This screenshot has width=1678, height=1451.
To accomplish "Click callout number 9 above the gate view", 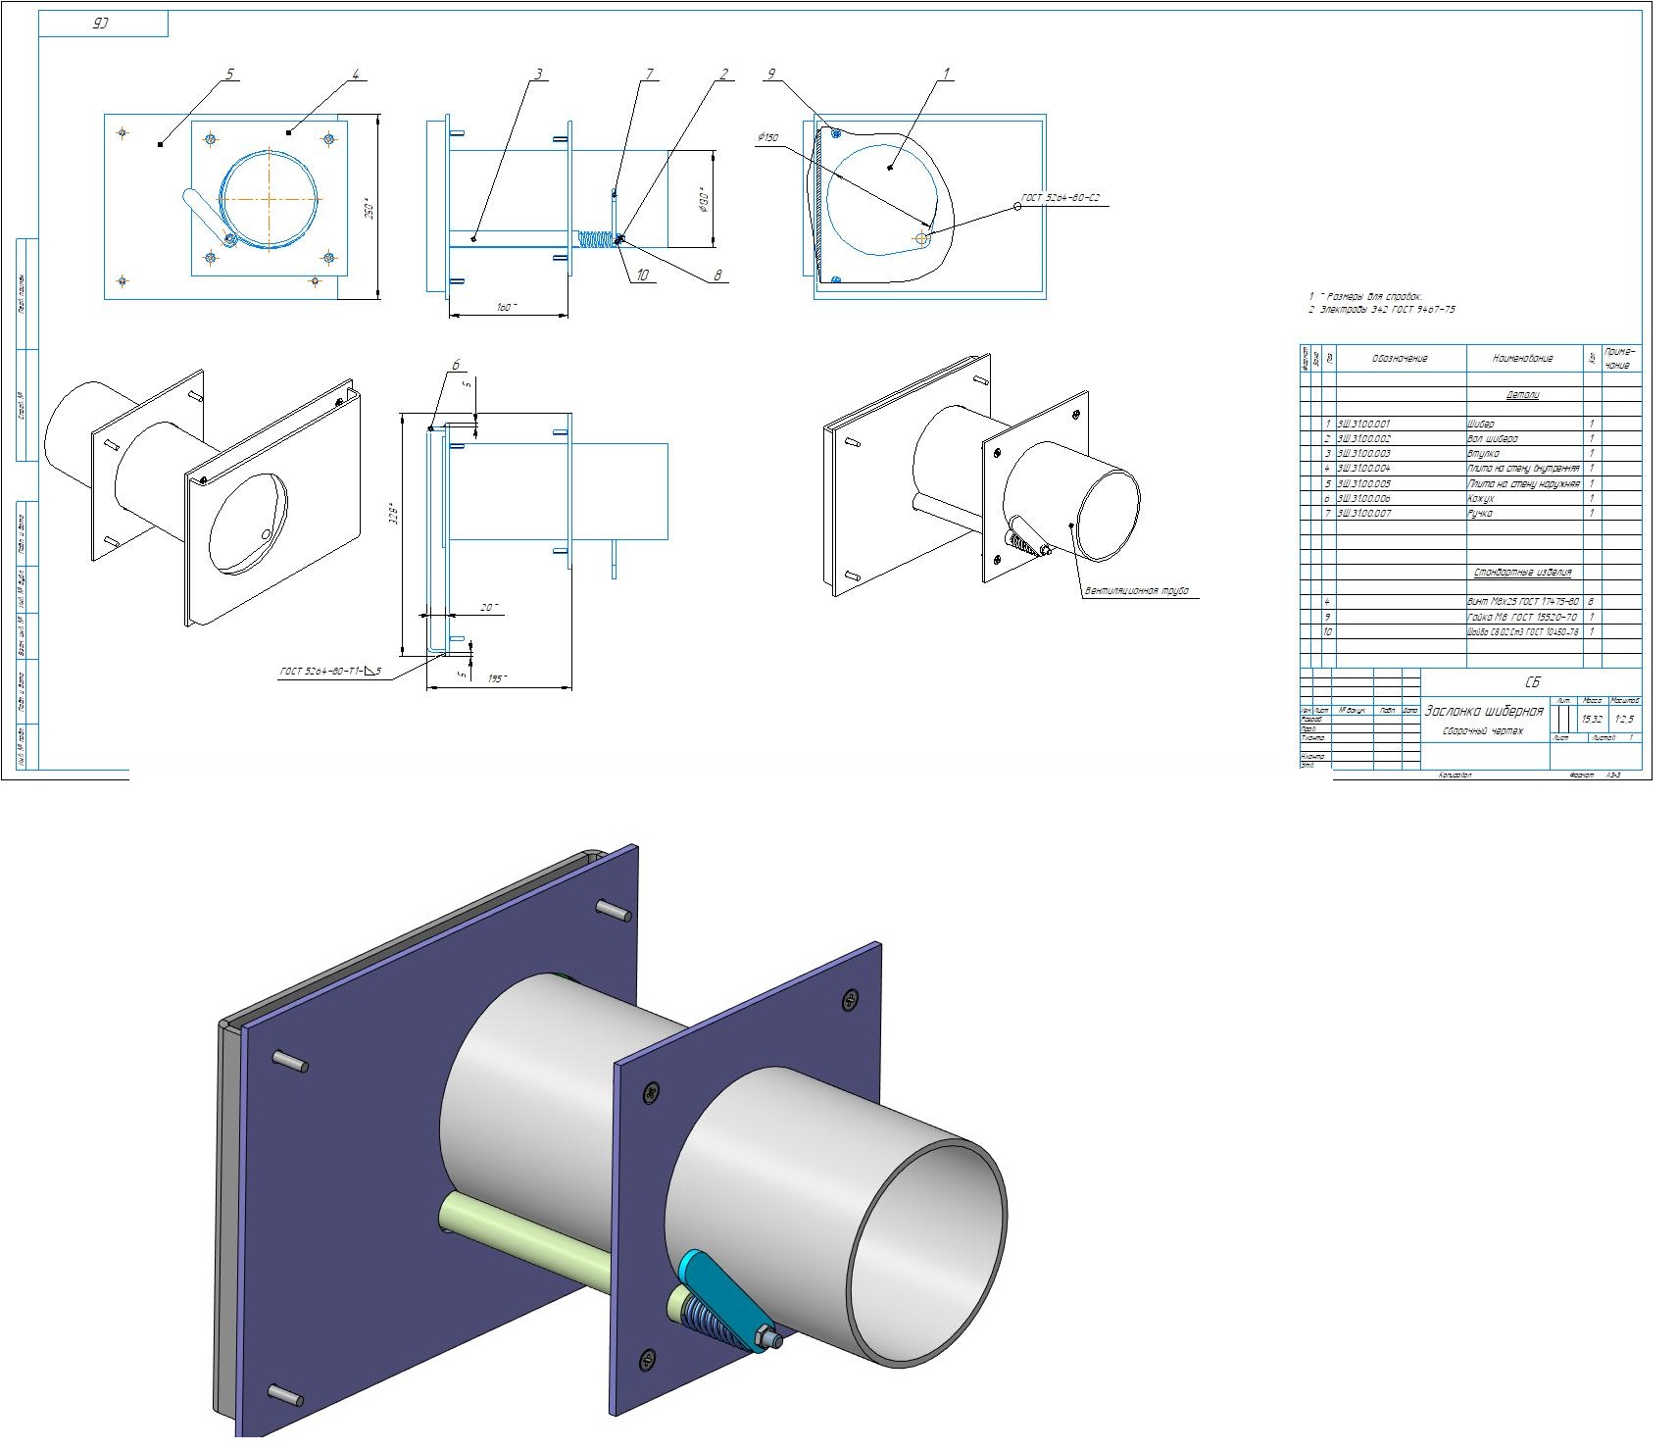I will coord(770,74).
